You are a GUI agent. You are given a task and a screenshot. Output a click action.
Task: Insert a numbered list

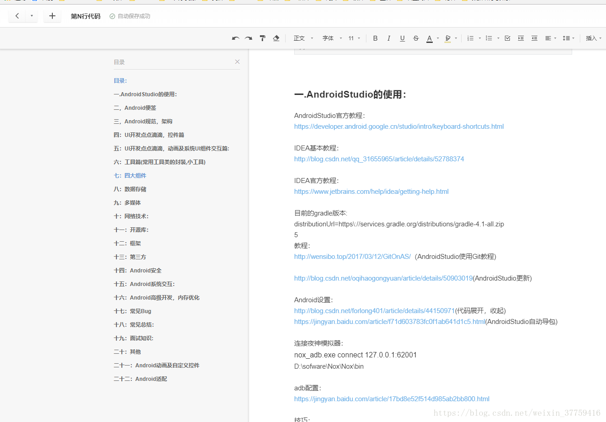click(470, 38)
